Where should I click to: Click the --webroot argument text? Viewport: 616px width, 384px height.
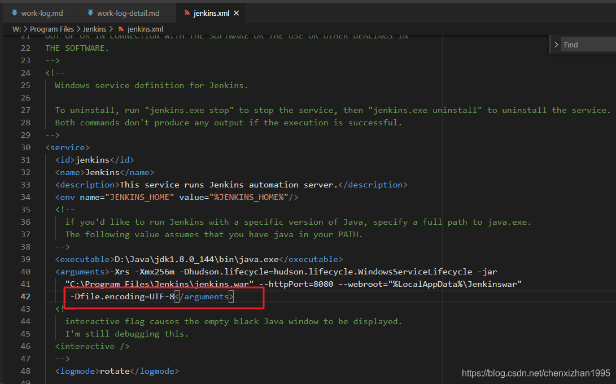coord(430,284)
